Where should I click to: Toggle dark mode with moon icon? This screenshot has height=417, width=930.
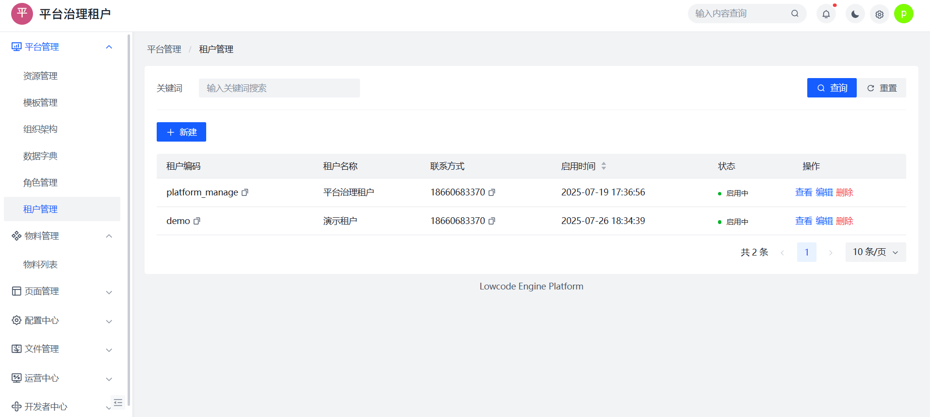[855, 14]
